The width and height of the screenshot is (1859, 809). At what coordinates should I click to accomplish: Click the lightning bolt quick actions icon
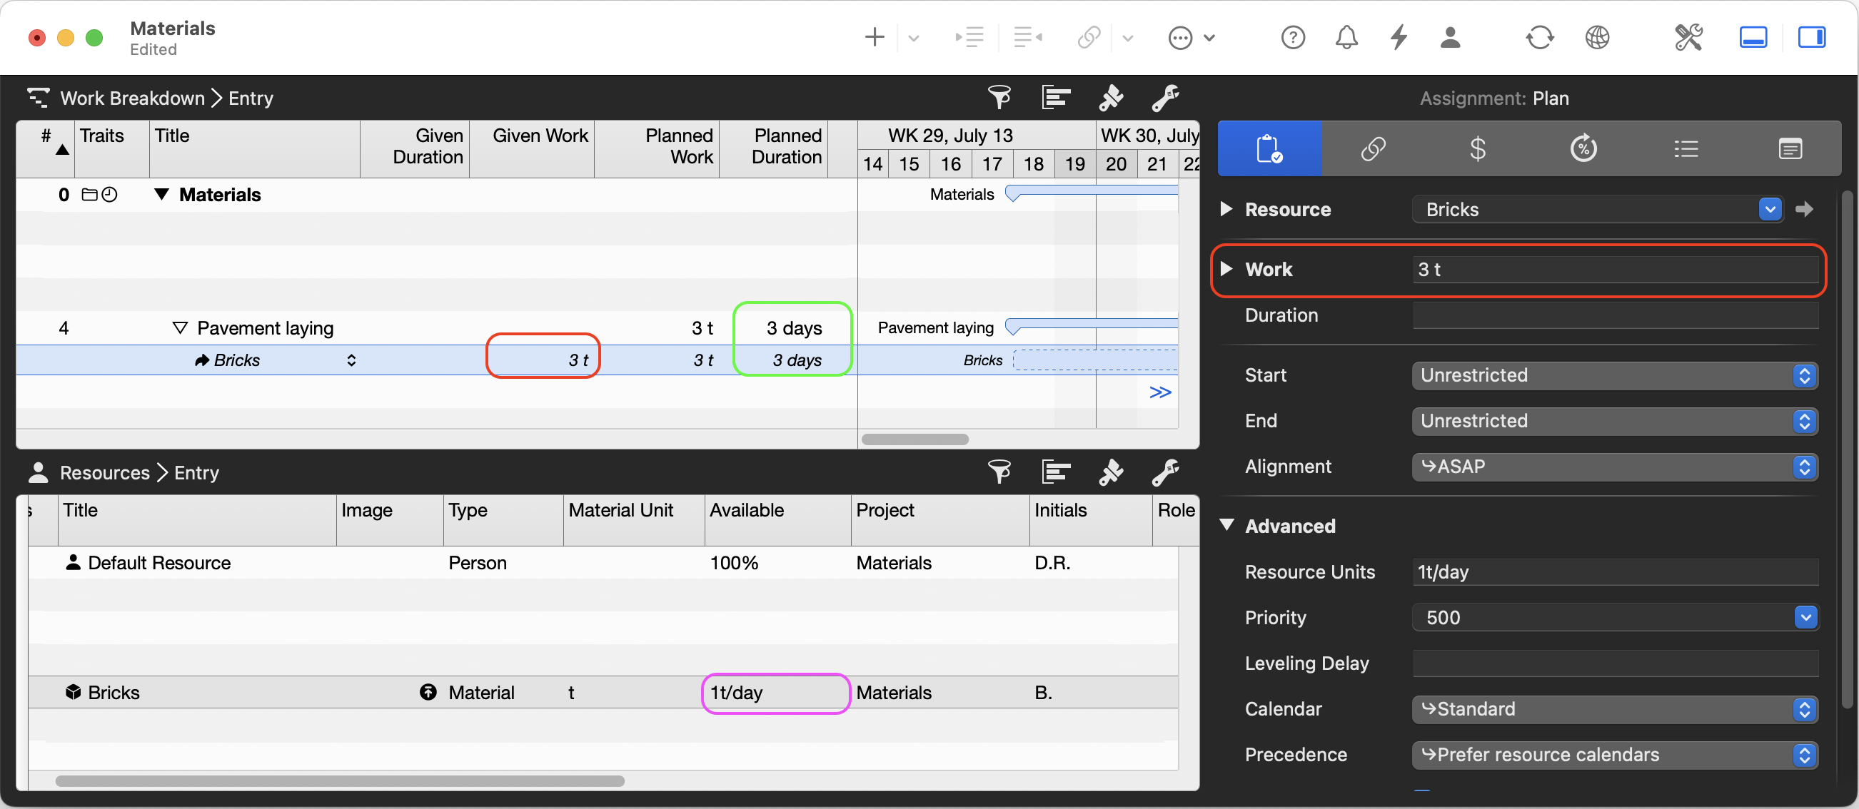pos(1399,37)
